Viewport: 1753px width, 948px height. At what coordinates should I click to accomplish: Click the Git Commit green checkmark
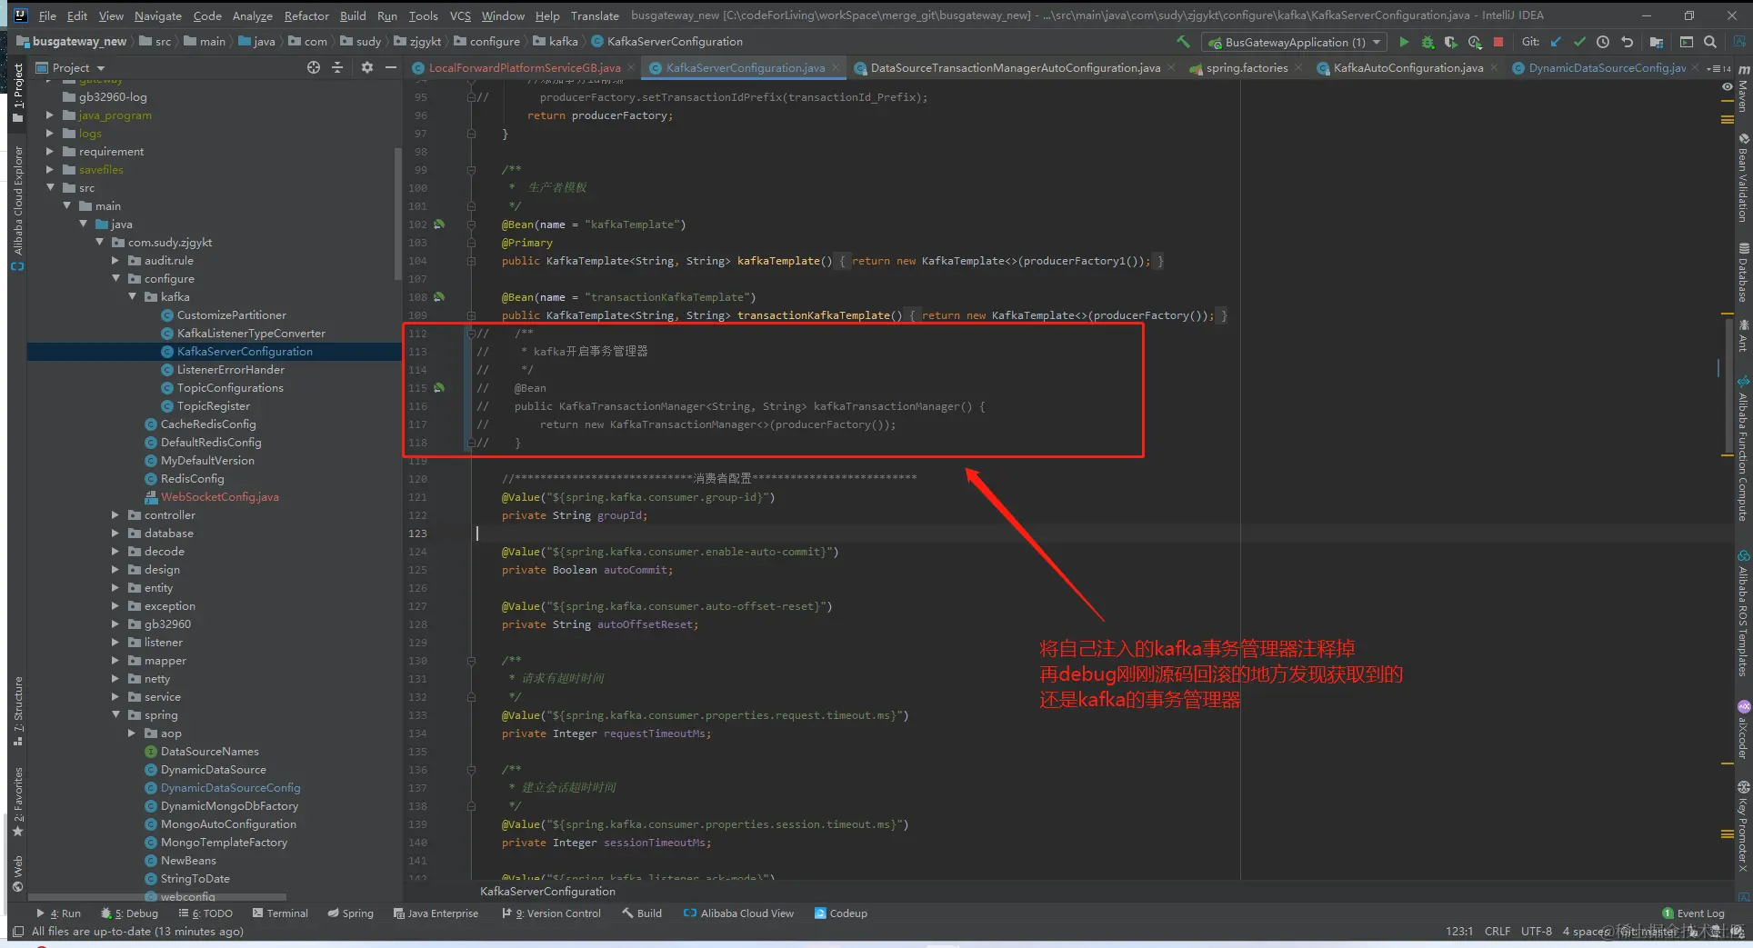click(x=1579, y=42)
